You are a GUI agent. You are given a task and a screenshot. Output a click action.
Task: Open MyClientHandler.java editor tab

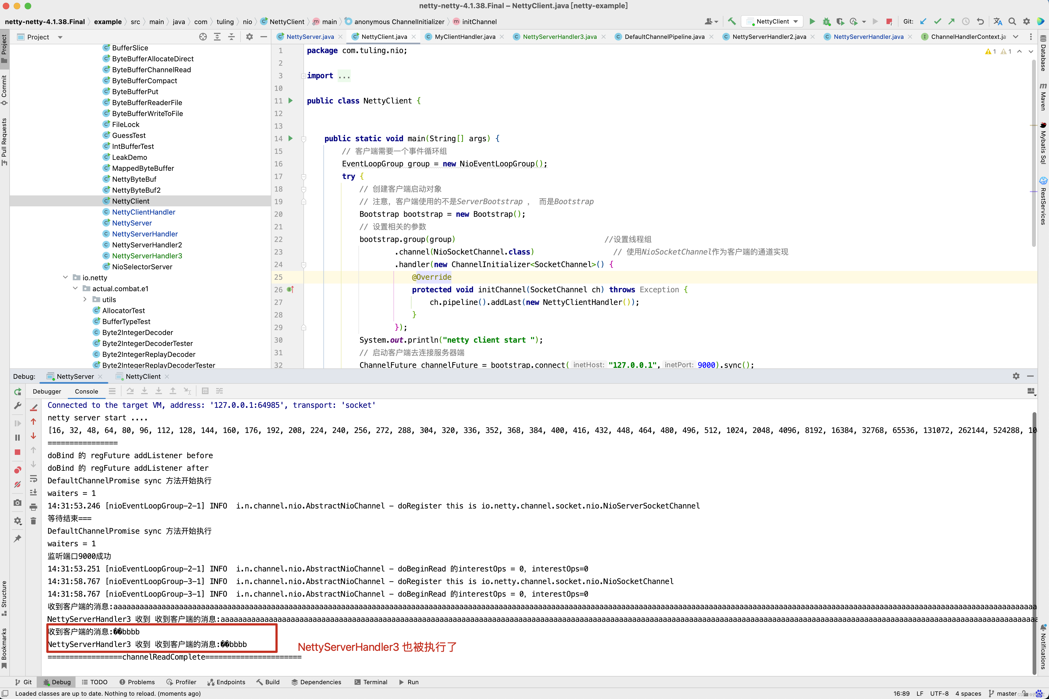[x=465, y=37]
